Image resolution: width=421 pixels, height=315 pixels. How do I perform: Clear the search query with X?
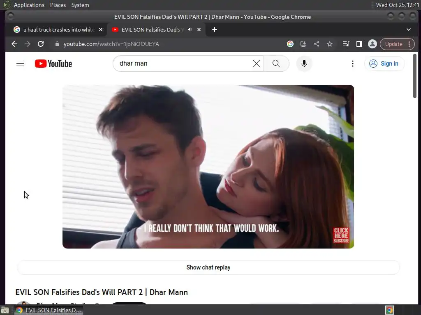[x=257, y=64]
